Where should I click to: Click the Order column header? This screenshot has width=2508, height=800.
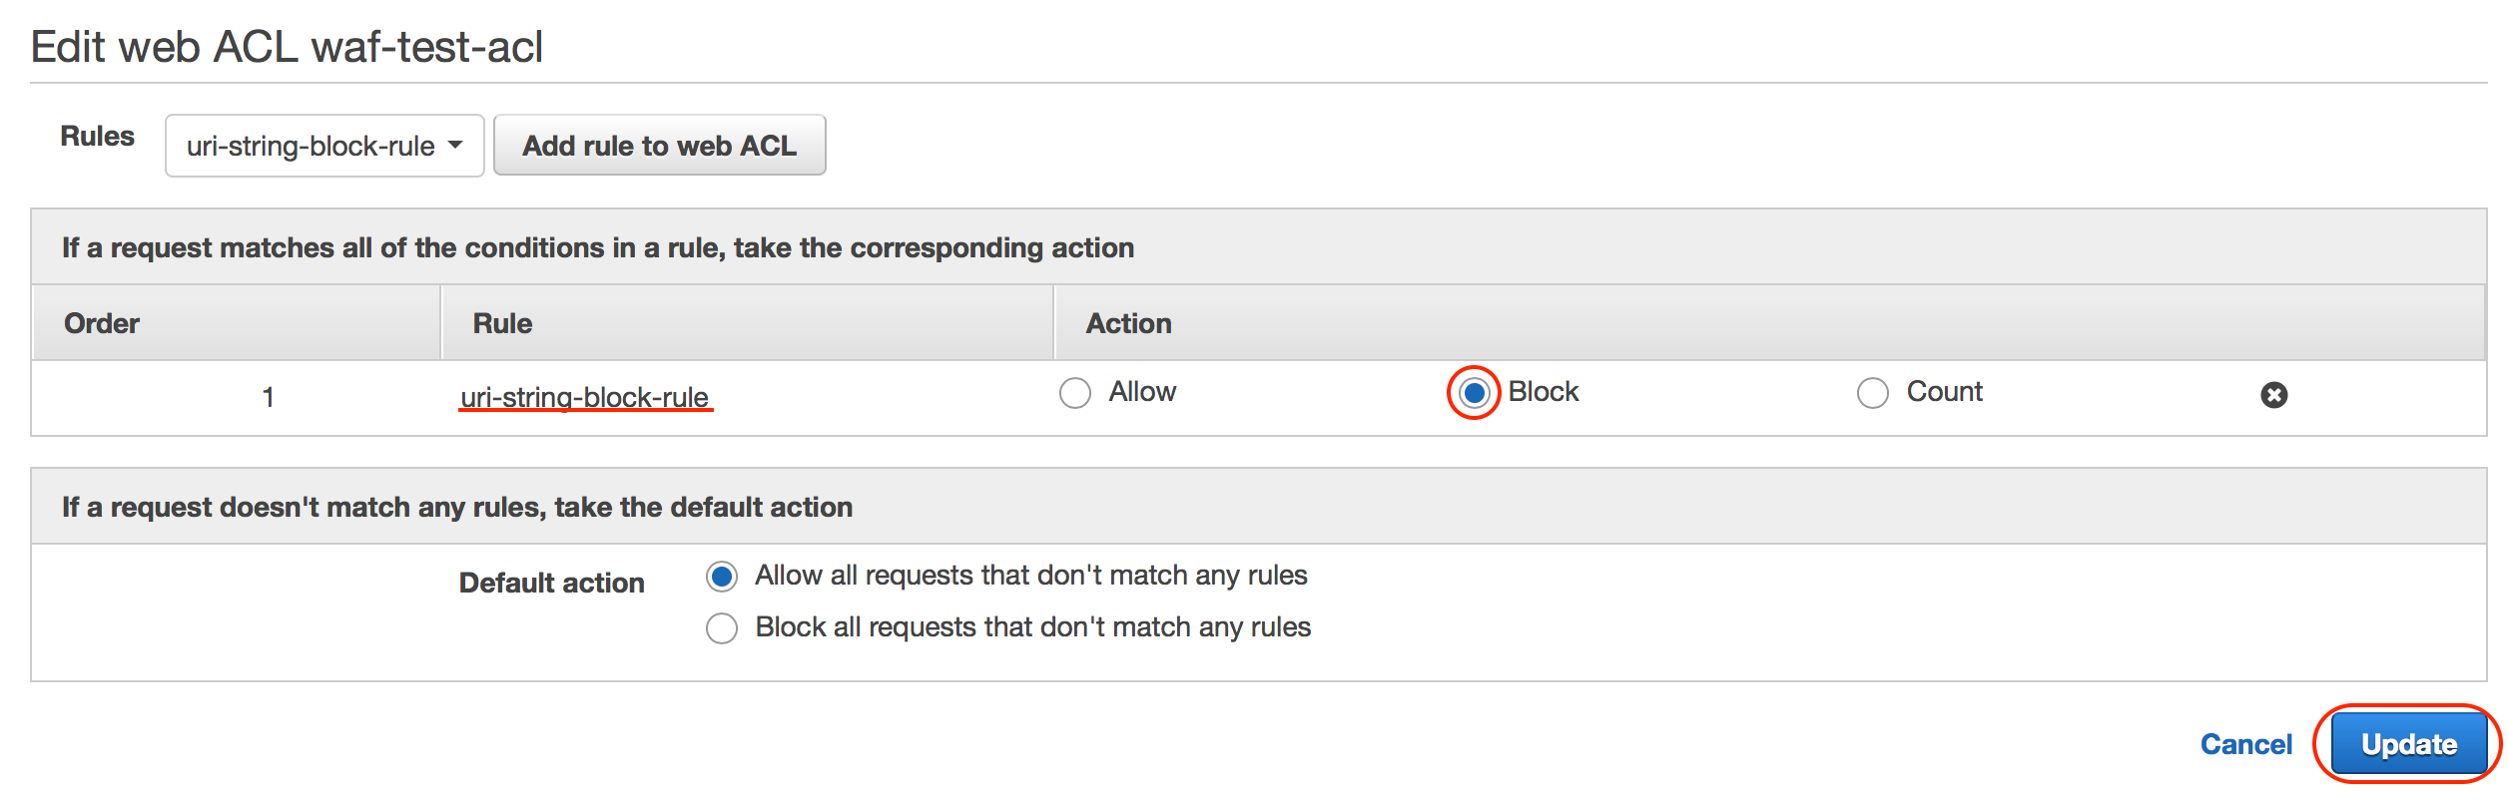[102, 323]
